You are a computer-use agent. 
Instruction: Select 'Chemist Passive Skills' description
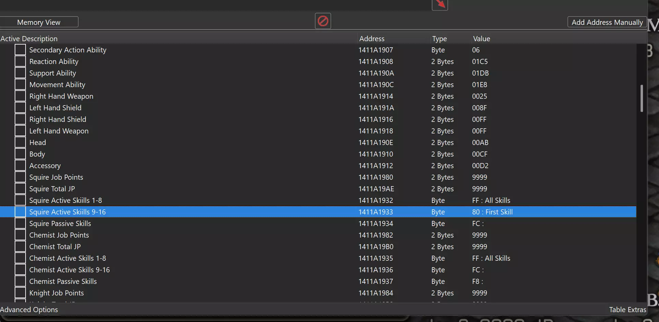tap(63, 281)
